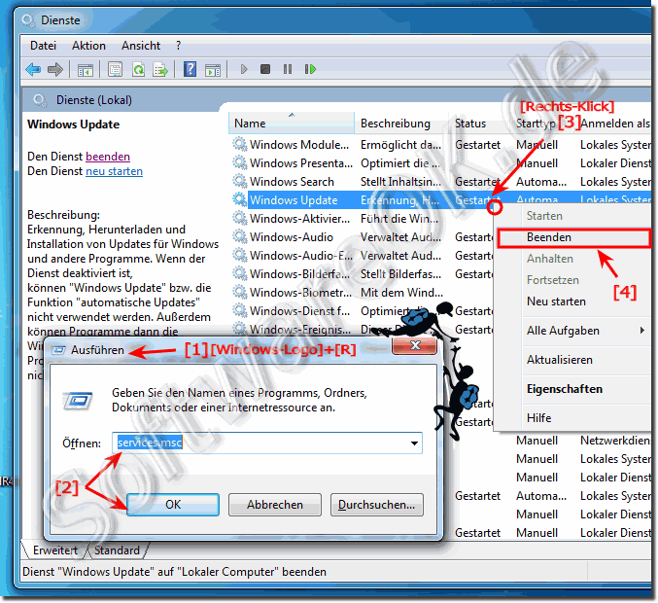Viewport: 658px width, 603px height.
Task: Click the Export list toolbar icon
Action: click(160, 69)
